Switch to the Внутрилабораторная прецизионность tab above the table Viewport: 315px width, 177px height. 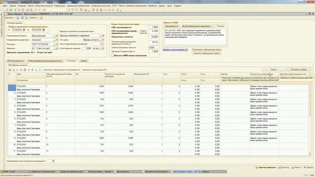point(45,61)
